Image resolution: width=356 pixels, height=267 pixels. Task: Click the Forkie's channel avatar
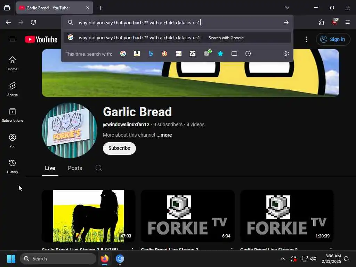tap(70, 130)
